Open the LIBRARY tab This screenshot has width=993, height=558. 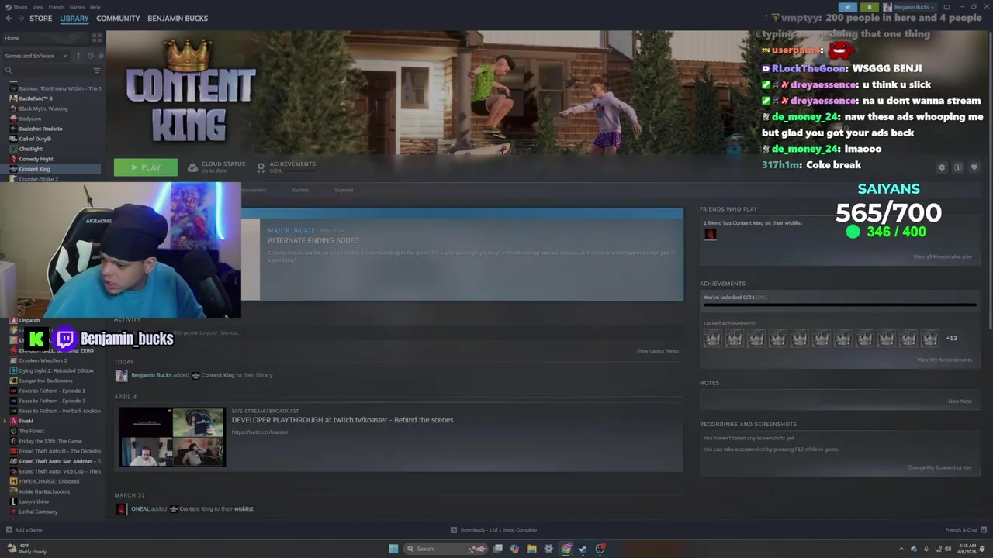click(74, 19)
